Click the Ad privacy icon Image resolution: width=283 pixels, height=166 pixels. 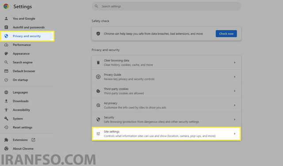coord(98,105)
